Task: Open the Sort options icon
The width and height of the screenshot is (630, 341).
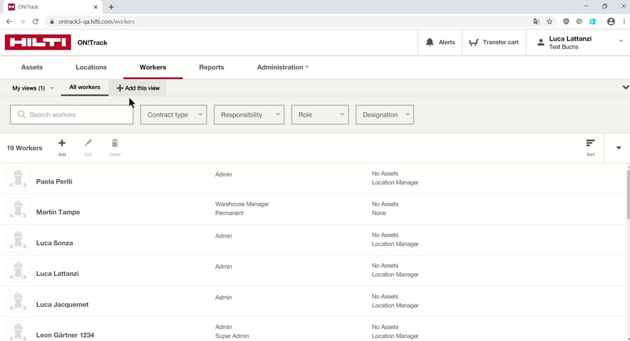Action: pos(590,143)
